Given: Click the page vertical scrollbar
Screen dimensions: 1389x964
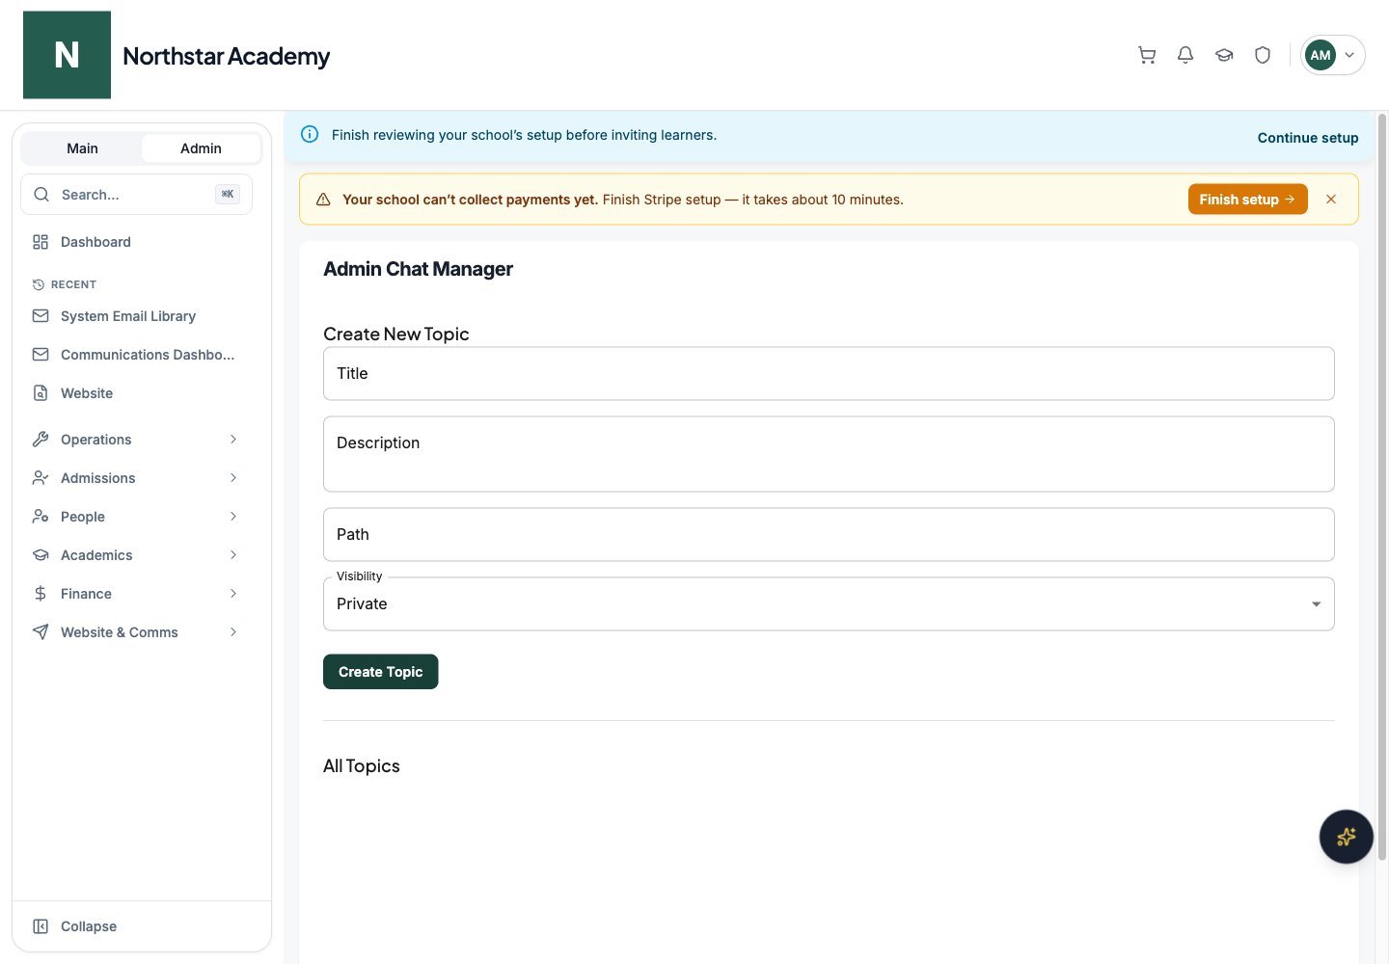Looking at the screenshot, I should click(1381, 487).
